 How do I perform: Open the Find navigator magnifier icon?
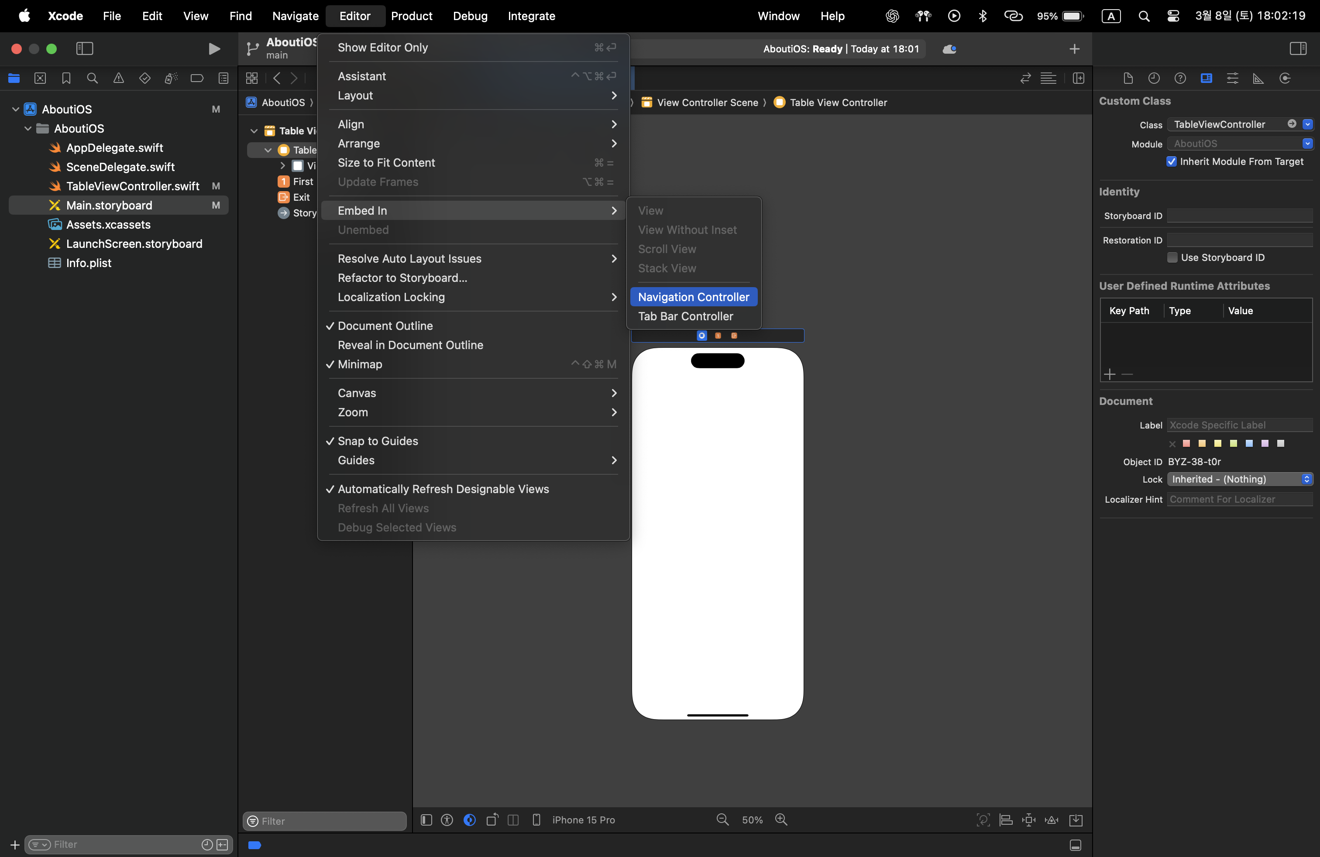93,78
